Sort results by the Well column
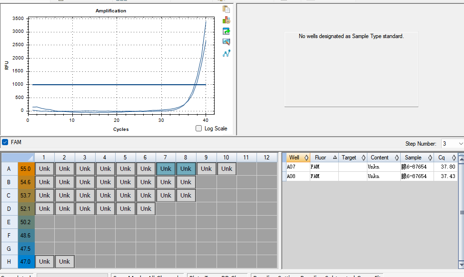 pyautogui.click(x=298, y=158)
